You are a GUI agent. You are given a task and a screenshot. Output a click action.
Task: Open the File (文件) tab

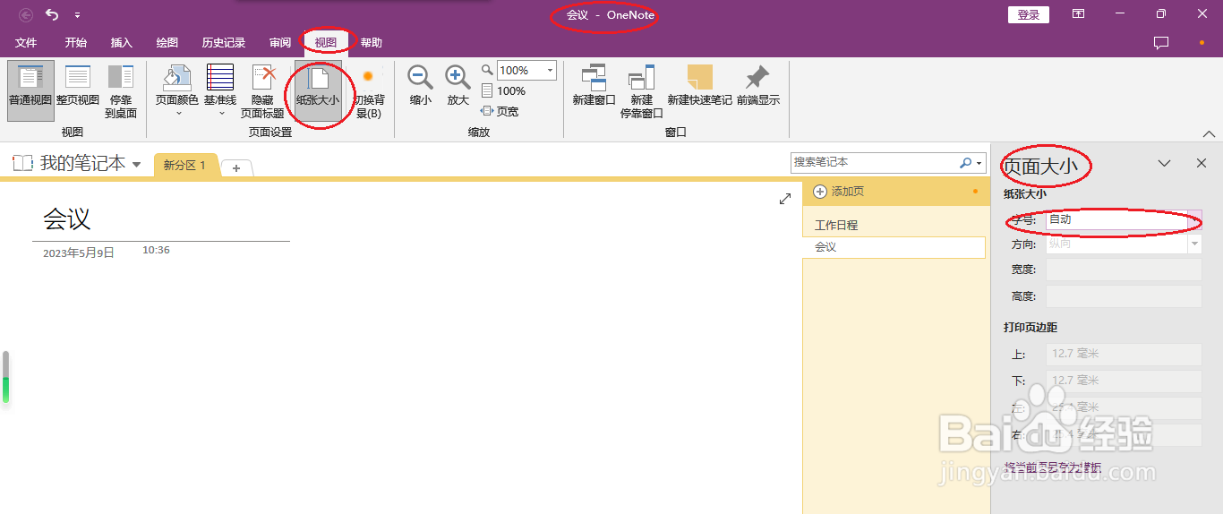pyautogui.click(x=26, y=42)
